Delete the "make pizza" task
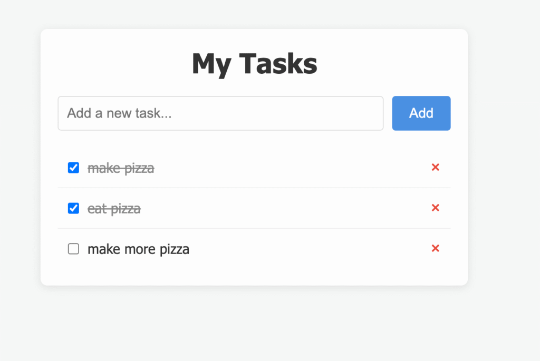Image resolution: width=540 pixels, height=361 pixels. coord(436,168)
